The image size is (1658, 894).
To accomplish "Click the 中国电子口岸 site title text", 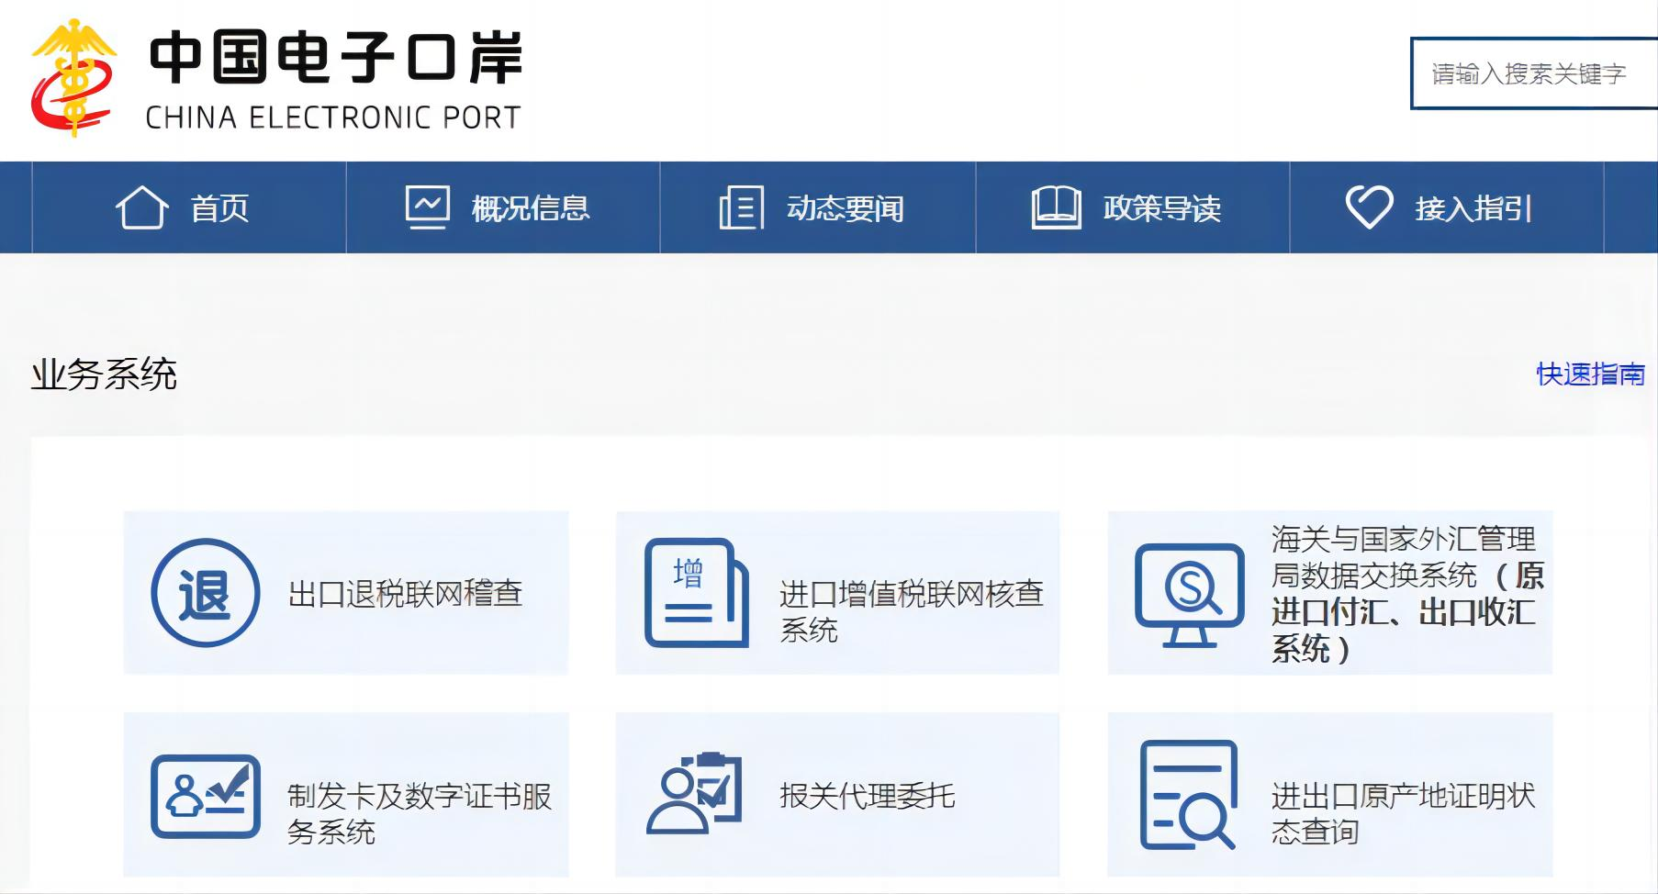I will click(336, 57).
